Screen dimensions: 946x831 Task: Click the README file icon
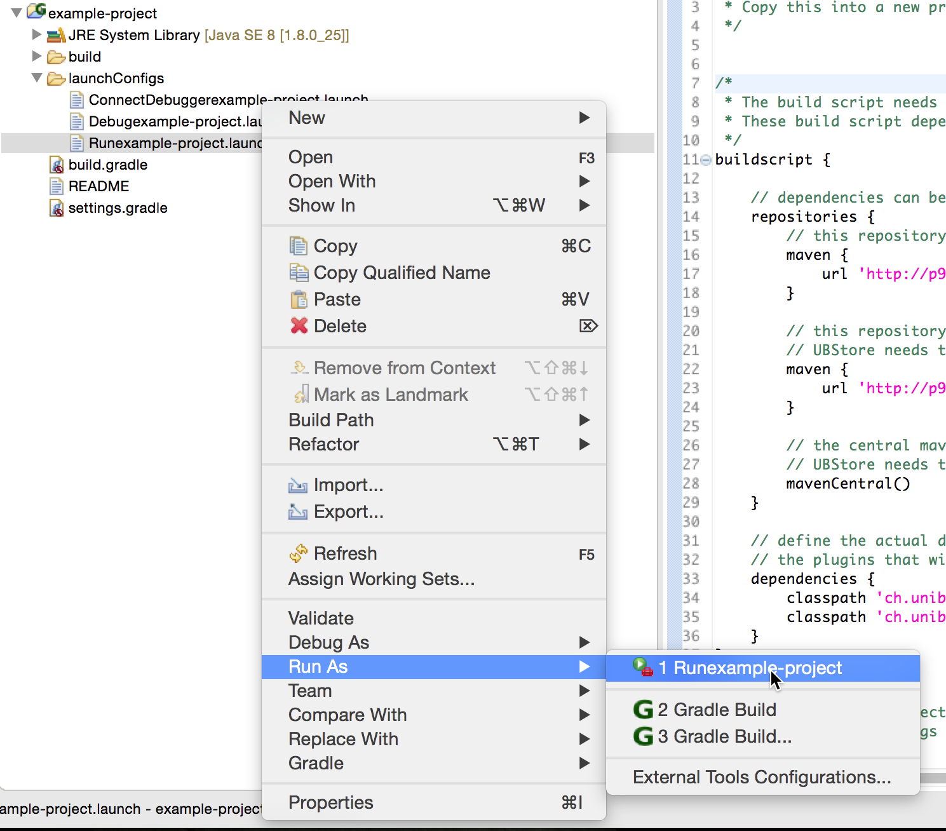pyautogui.click(x=57, y=186)
